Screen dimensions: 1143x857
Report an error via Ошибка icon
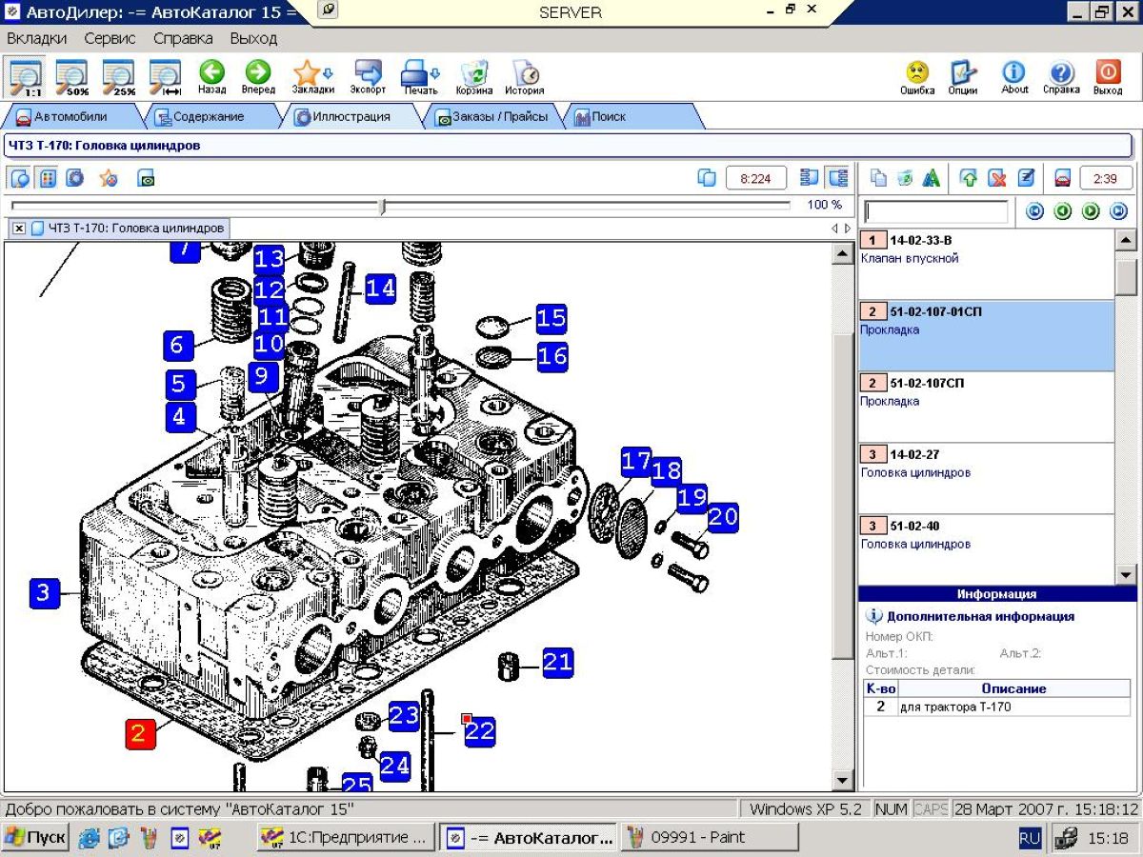(x=917, y=77)
